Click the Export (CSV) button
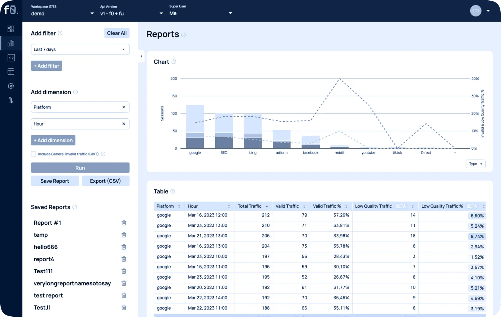The image size is (501, 317). click(x=105, y=181)
